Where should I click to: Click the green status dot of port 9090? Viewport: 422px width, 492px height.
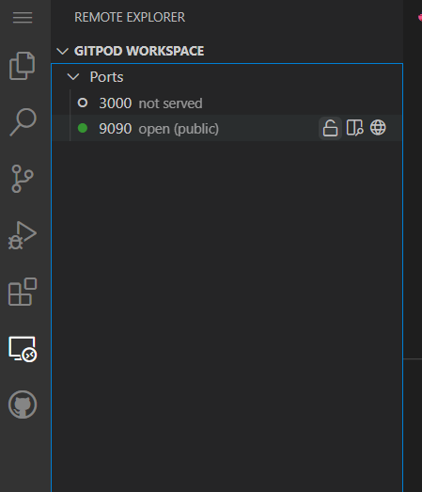tap(83, 128)
